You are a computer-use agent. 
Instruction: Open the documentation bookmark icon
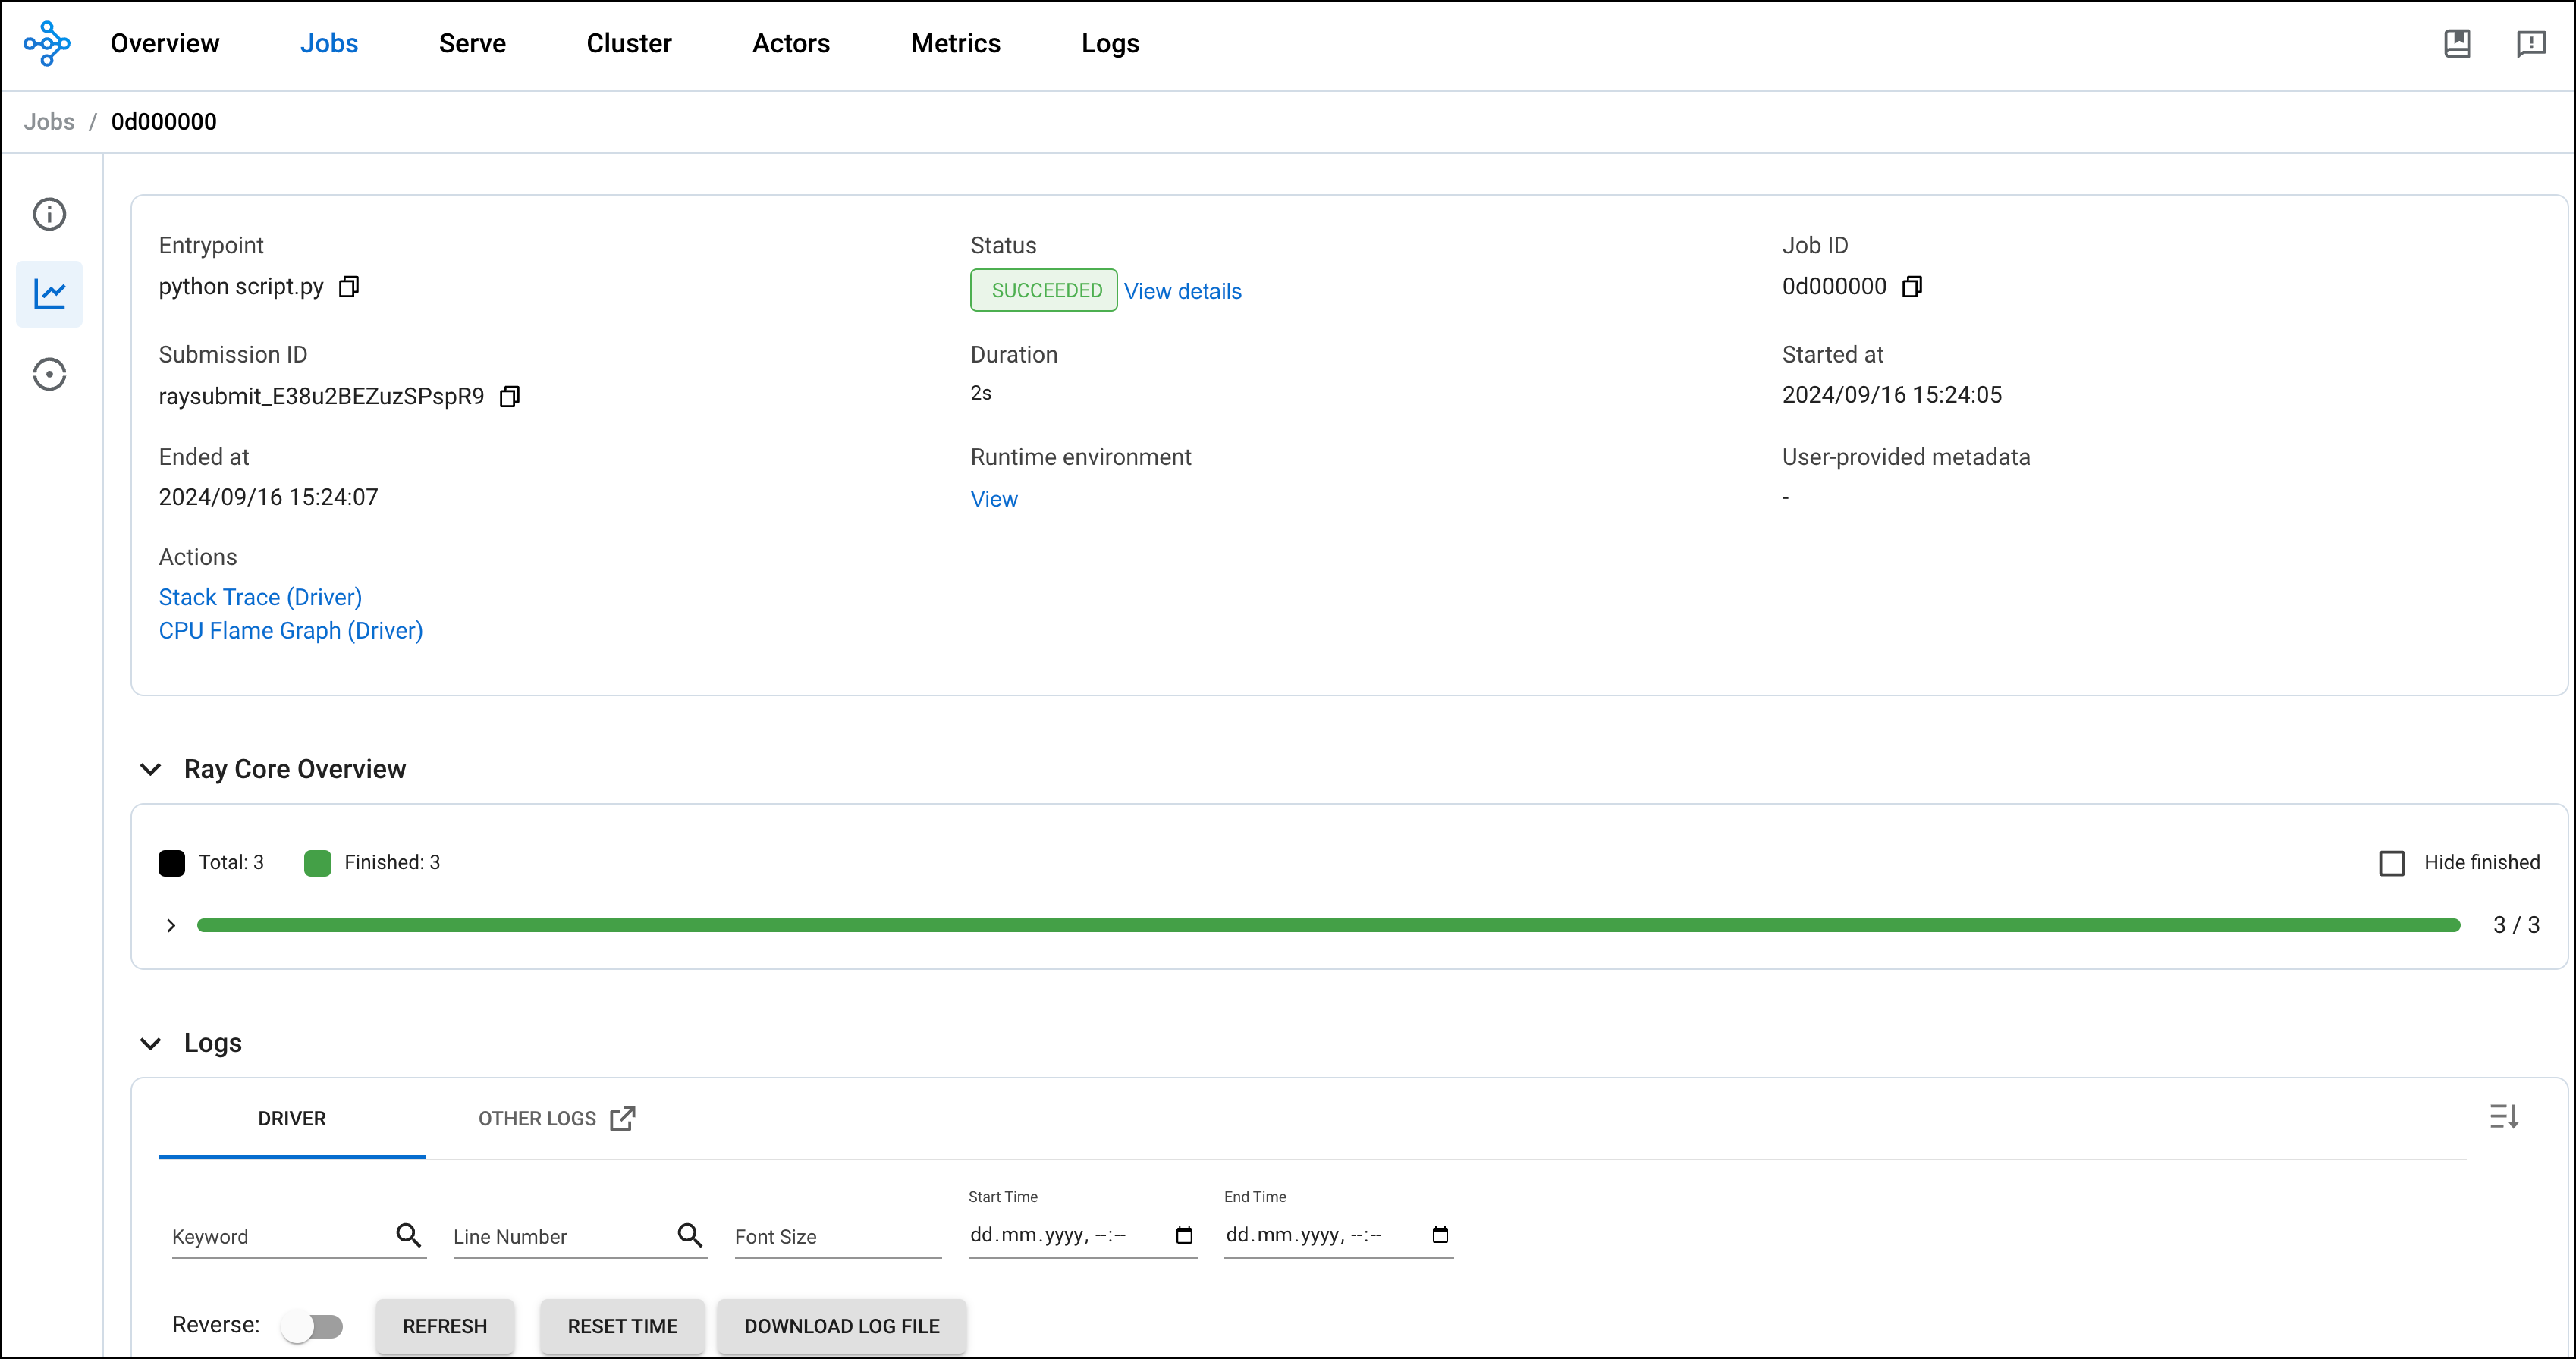[2458, 43]
